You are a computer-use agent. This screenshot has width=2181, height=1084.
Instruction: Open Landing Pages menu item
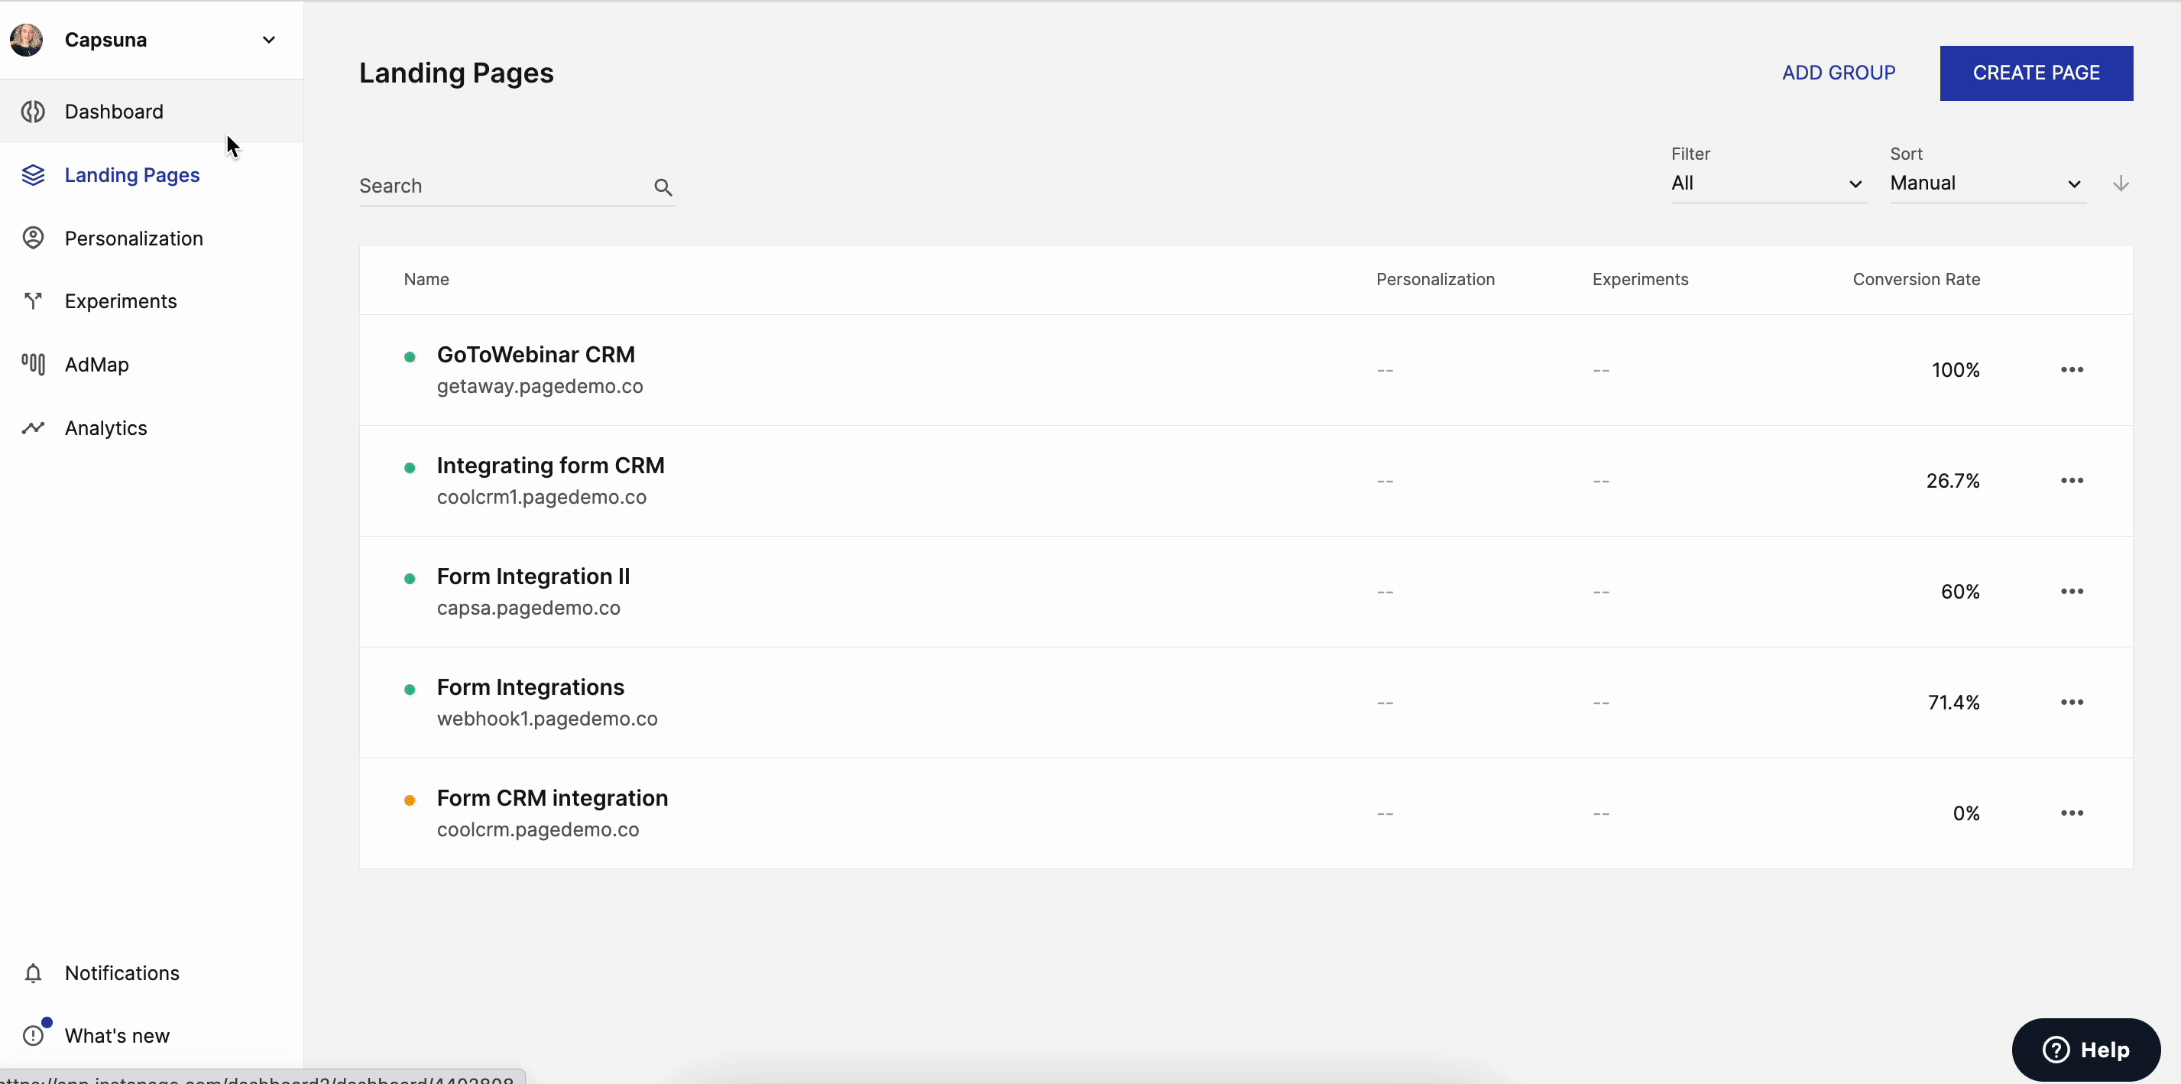pos(132,174)
